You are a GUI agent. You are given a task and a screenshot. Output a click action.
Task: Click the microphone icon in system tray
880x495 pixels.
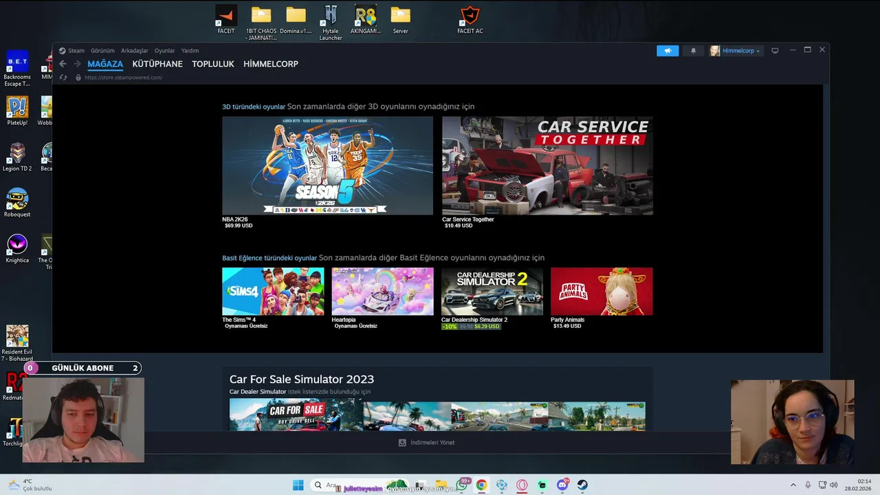pos(808,485)
